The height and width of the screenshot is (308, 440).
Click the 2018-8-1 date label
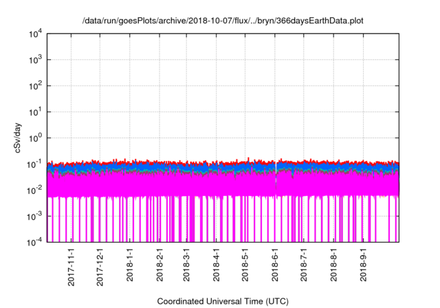pyautogui.click(x=333, y=265)
